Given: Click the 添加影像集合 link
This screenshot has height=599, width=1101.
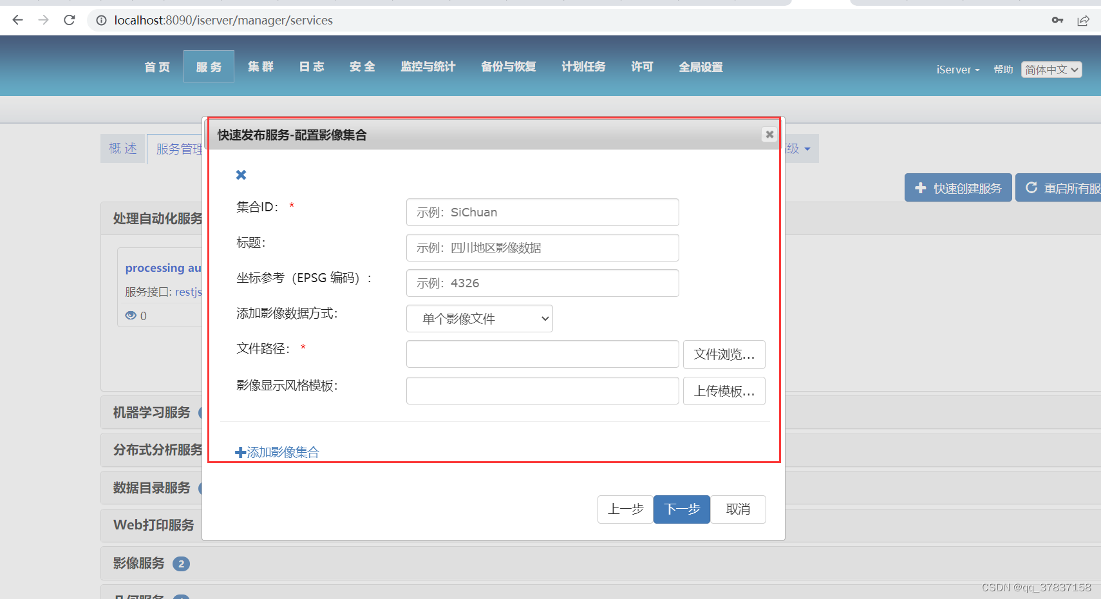Looking at the screenshot, I should (x=277, y=452).
